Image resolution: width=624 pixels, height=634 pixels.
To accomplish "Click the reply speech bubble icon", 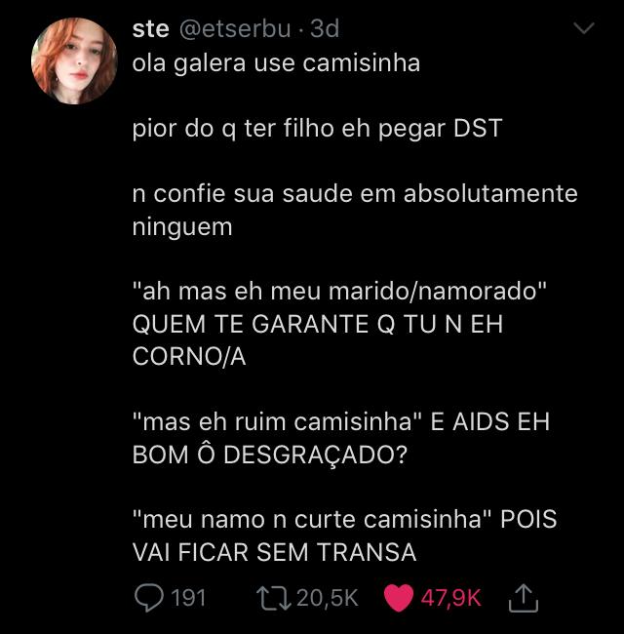I will pyautogui.click(x=149, y=598).
